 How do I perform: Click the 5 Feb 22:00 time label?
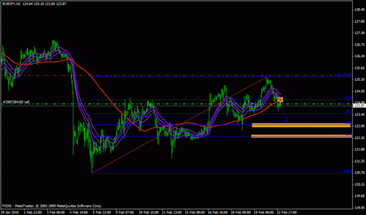point(102,213)
